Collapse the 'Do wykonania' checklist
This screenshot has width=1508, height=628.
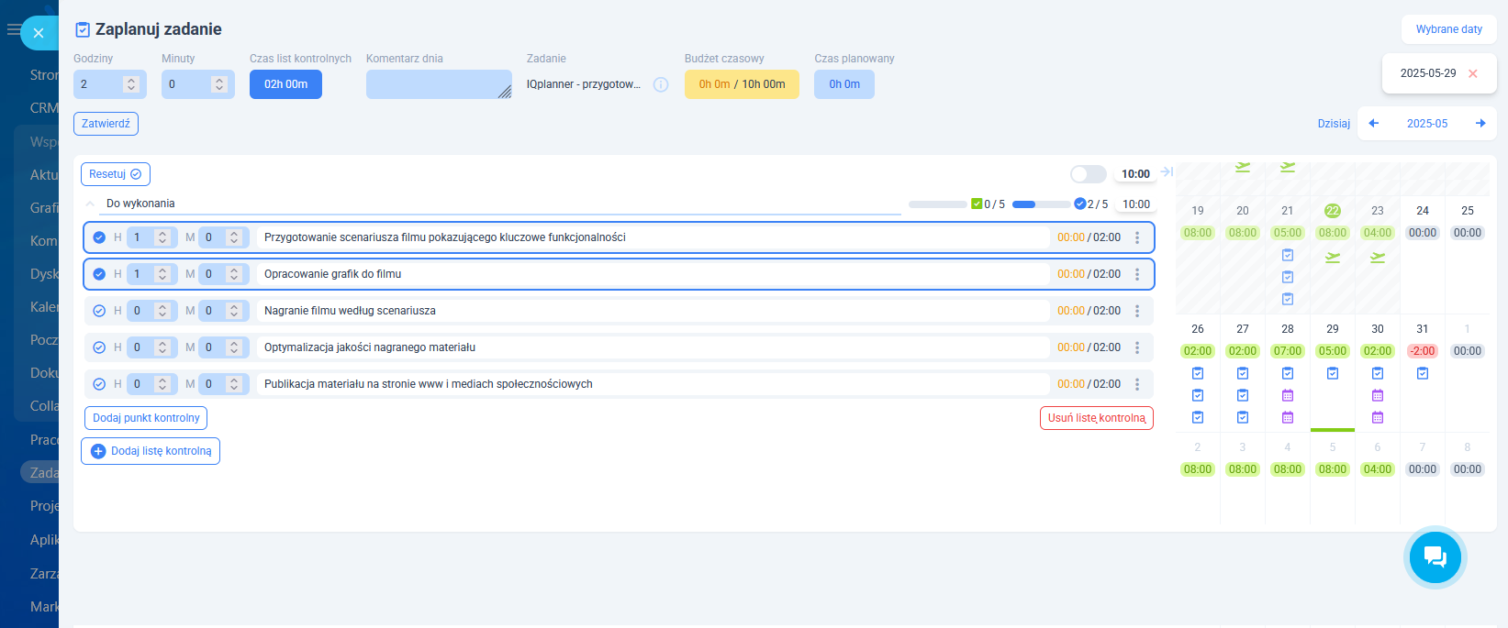tap(90, 204)
